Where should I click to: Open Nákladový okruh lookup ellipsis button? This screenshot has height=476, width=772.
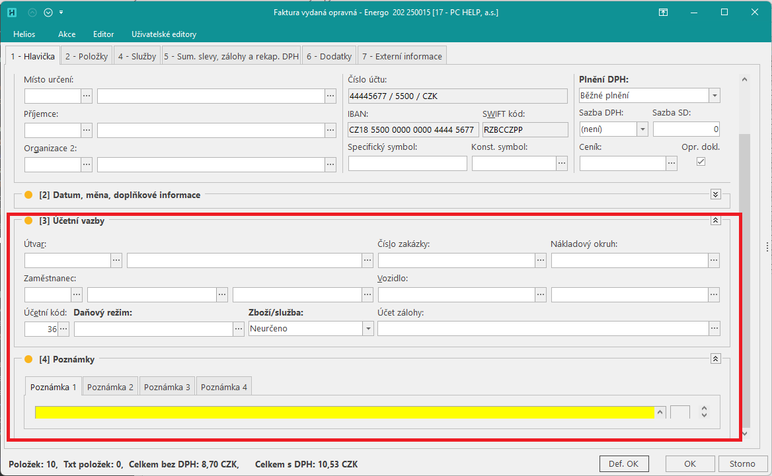click(714, 261)
